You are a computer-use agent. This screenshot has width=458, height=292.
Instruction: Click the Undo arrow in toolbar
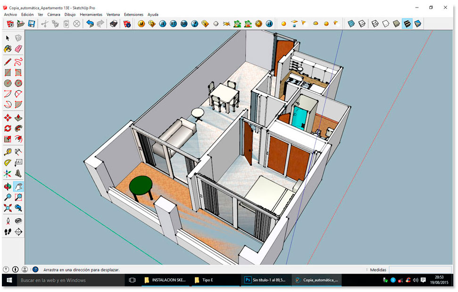(90, 24)
